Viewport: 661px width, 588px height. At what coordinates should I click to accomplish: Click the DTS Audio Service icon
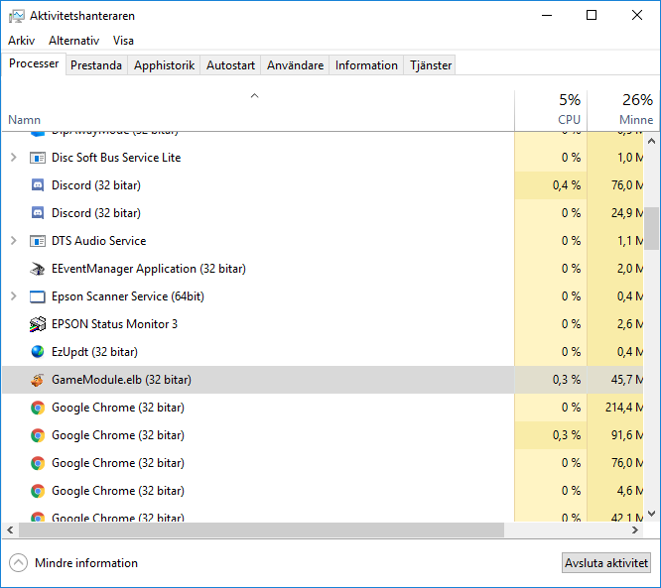click(38, 241)
